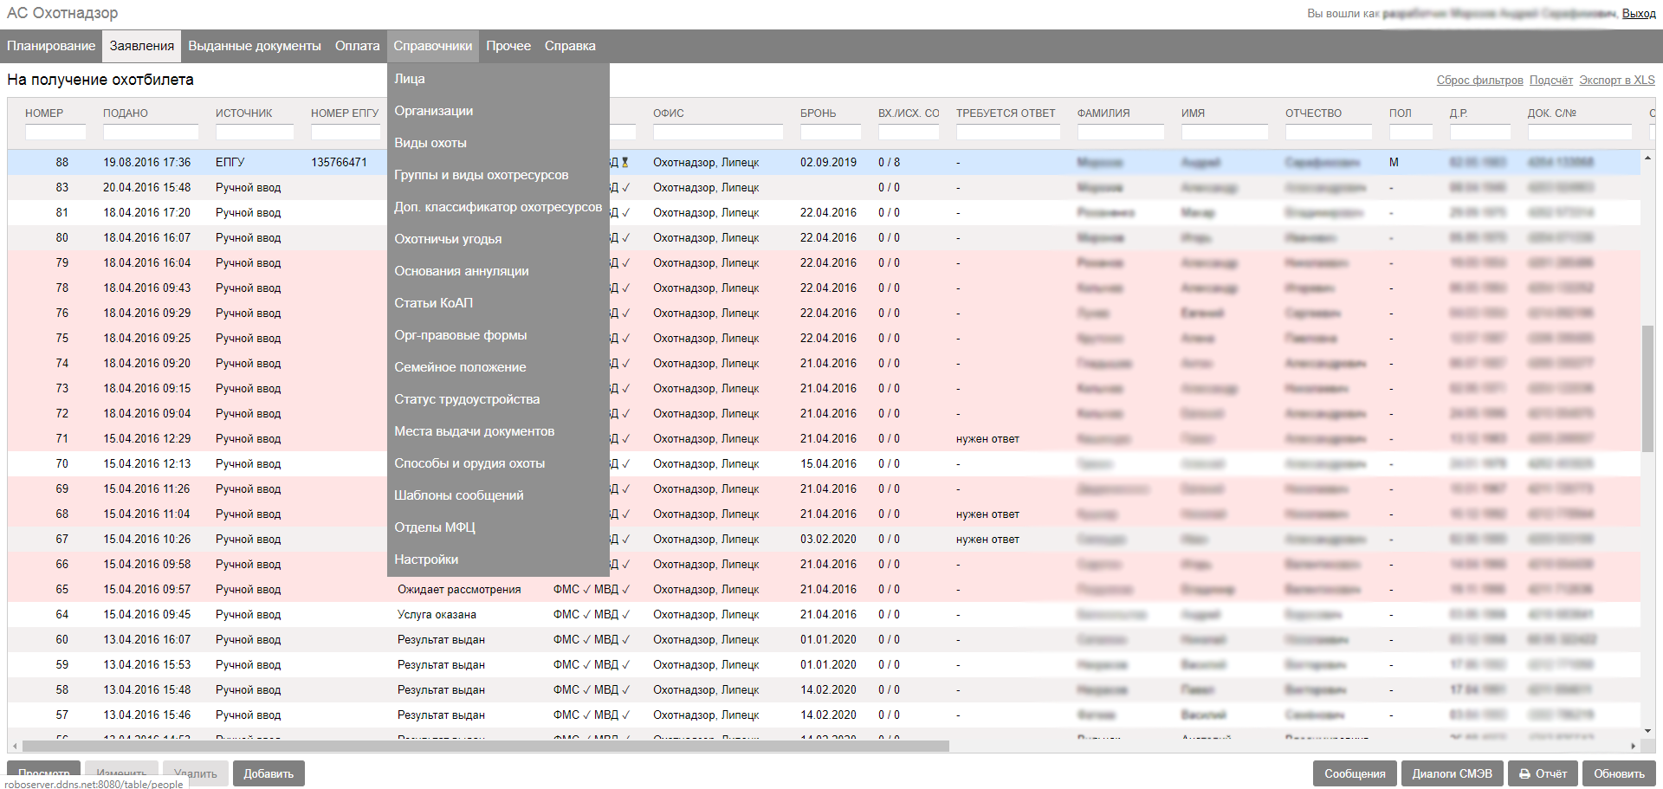The image size is (1663, 789).
Task: Switch to the Заявления tab
Action: (x=142, y=46)
